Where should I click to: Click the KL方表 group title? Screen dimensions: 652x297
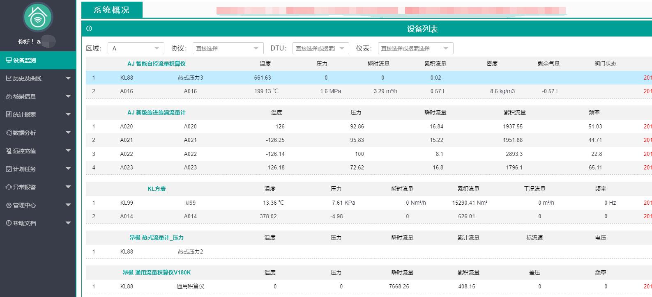tap(157, 189)
